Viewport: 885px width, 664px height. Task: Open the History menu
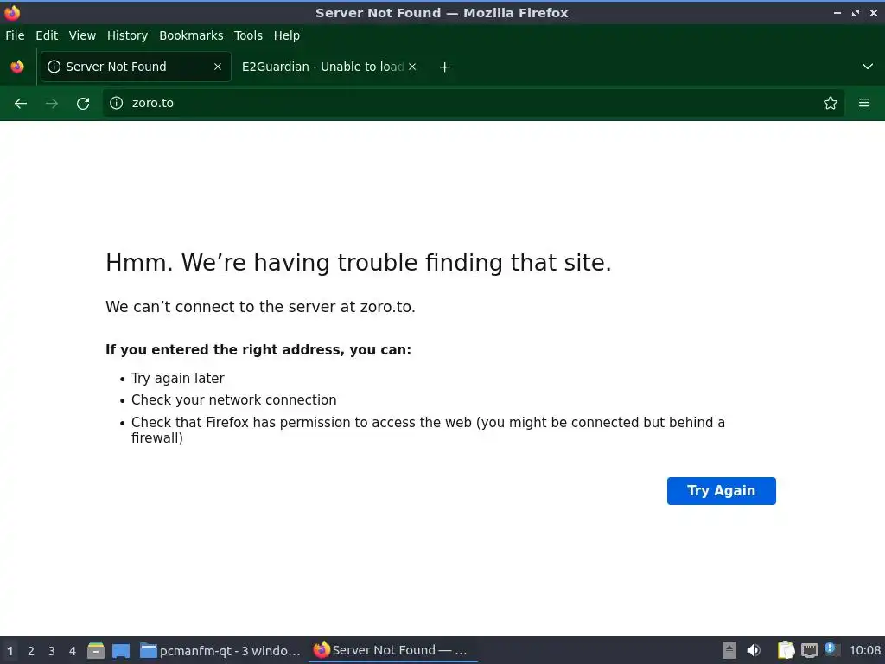pyautogui.click(x=127, y=35)
